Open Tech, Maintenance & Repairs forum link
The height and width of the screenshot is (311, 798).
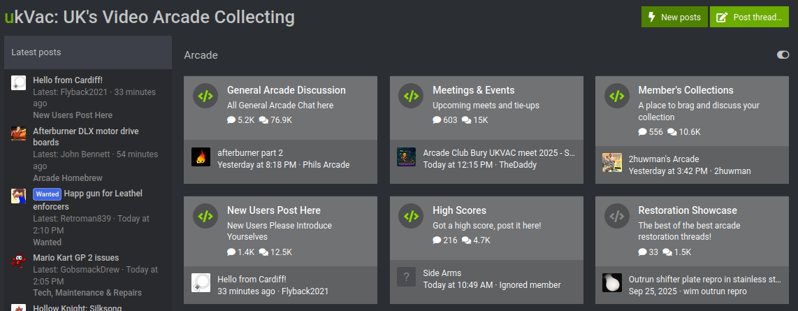(x=87, y=293)
